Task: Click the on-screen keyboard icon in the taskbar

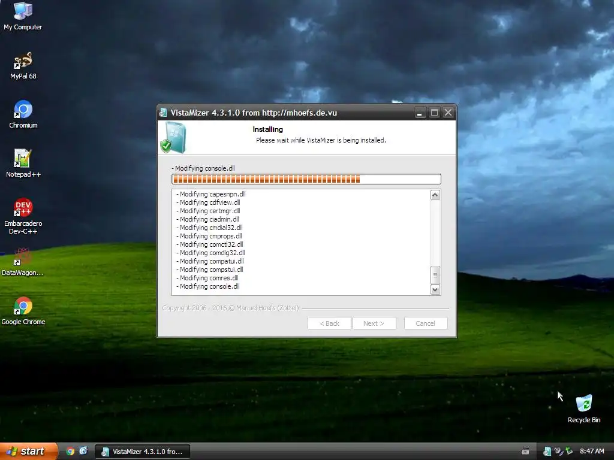Action: (525, 452)
